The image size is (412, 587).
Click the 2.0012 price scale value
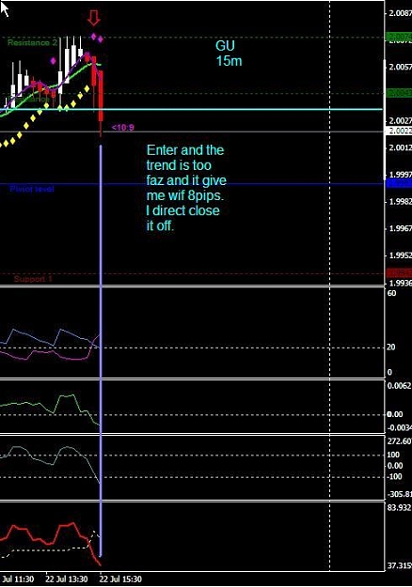[401, 147]
